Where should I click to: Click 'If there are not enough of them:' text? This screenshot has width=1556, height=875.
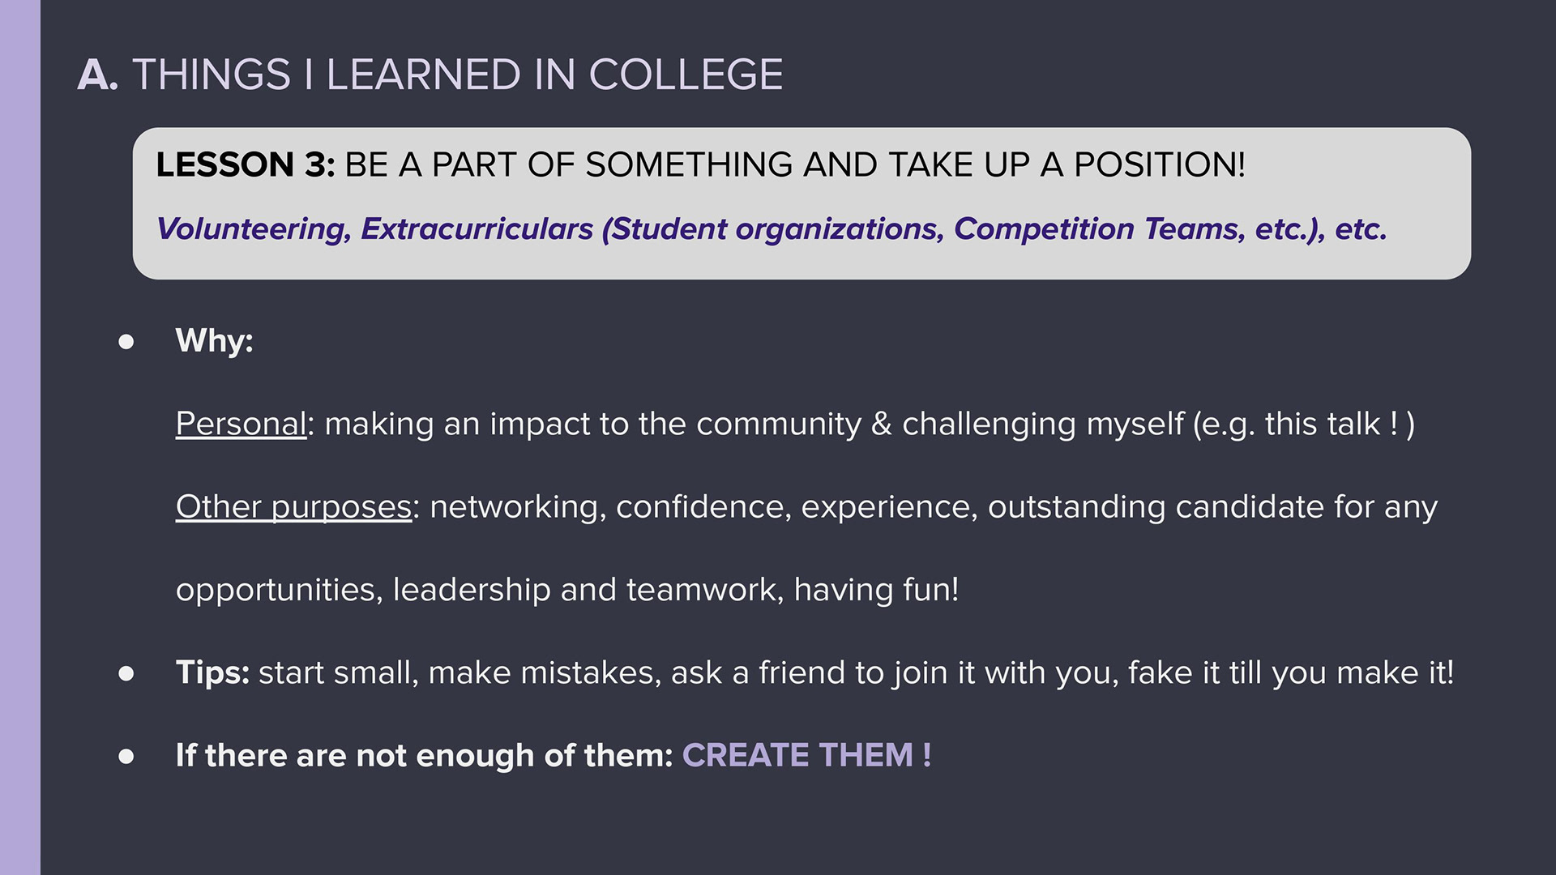coord(425,755)
